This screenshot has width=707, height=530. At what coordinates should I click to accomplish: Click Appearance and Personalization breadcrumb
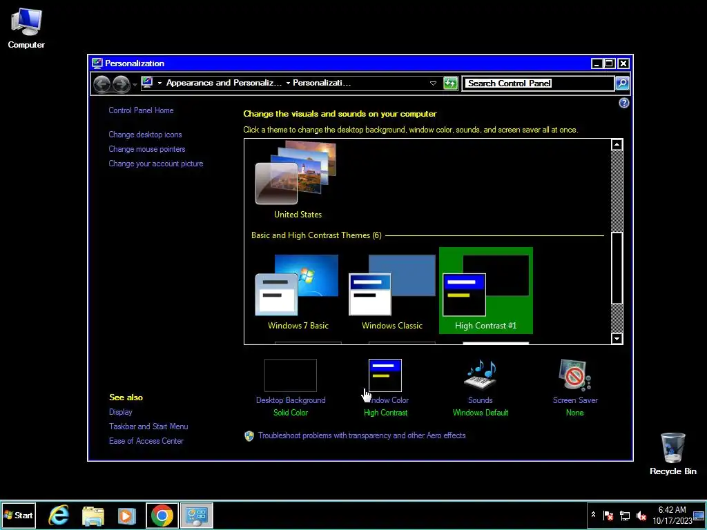coord(224,83)
